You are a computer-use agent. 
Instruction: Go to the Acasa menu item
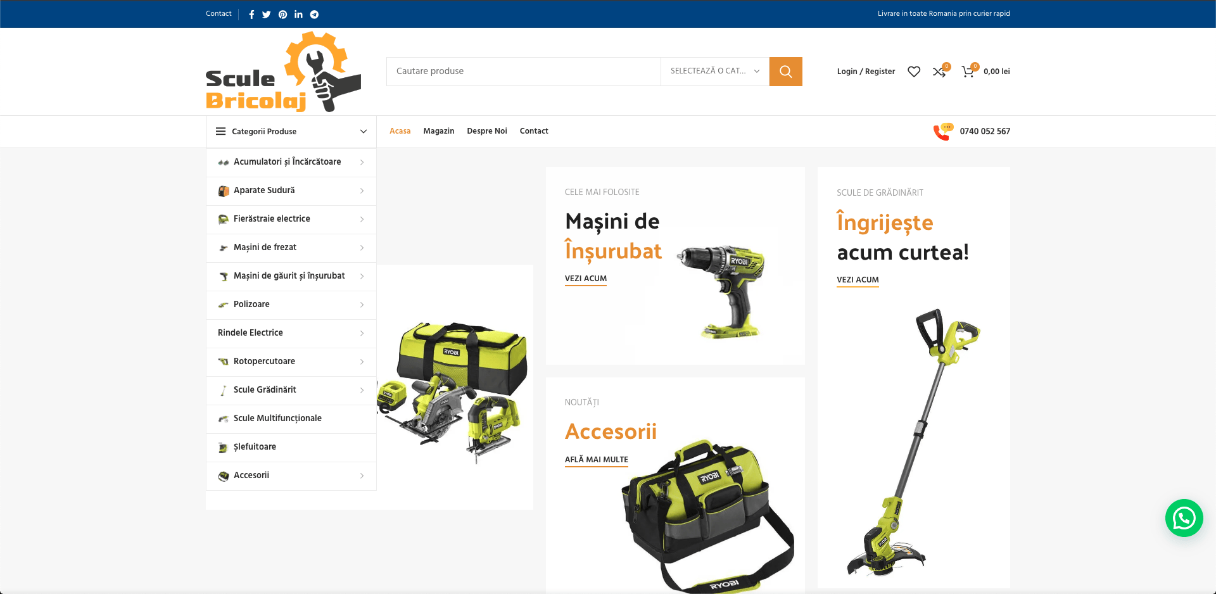400,131
